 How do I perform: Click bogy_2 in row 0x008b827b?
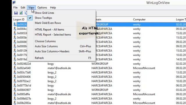[52, 99]
